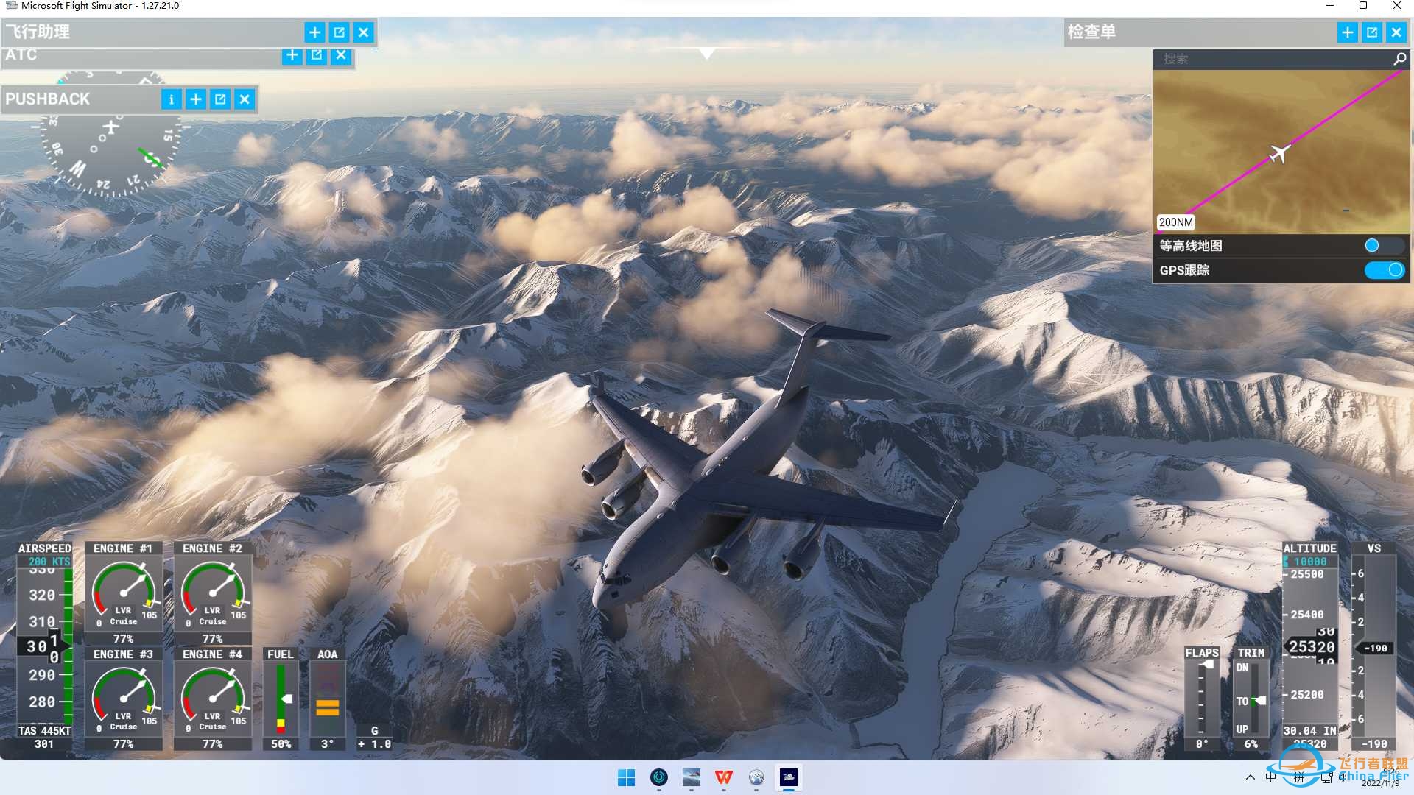Toggle the 等高线地图 switch
Image resolution: width=1414 pixels, height=795 pixels.
click(x=1384, y=246)
